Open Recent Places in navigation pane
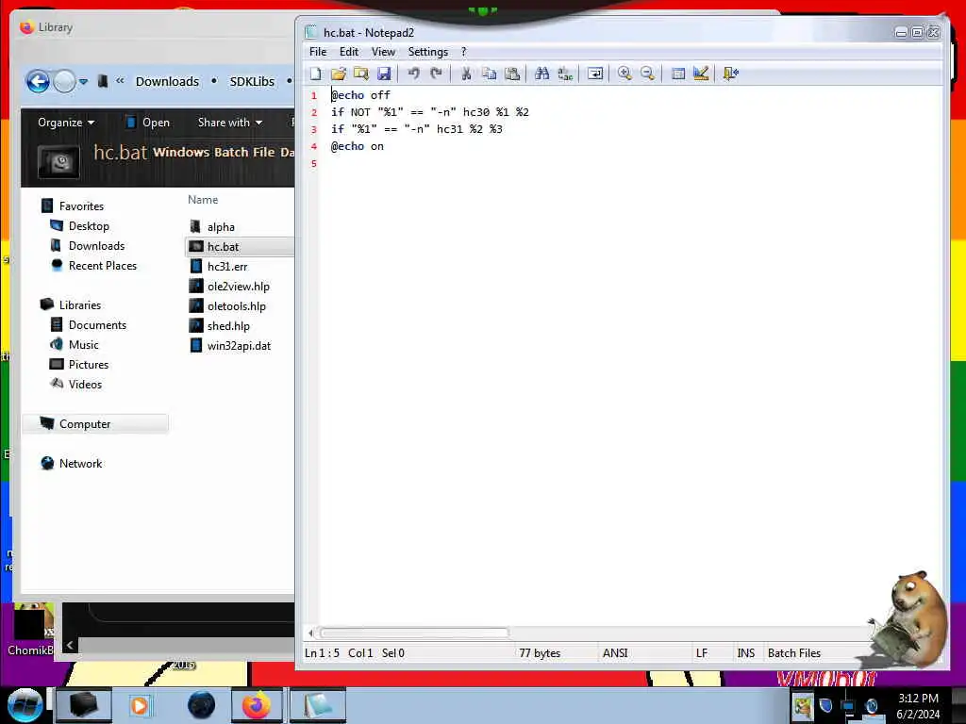Viewport: 966px width, 724px height. pyautogui.click(x=102, y=265)
